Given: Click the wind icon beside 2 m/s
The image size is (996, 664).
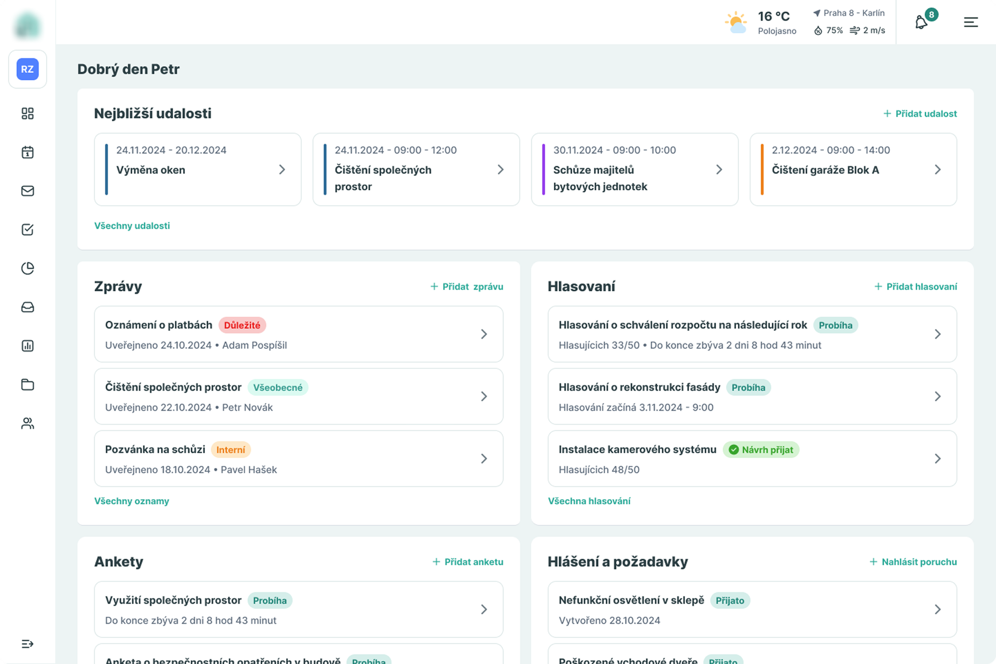Looking at the screenshot, I should 854,31.
